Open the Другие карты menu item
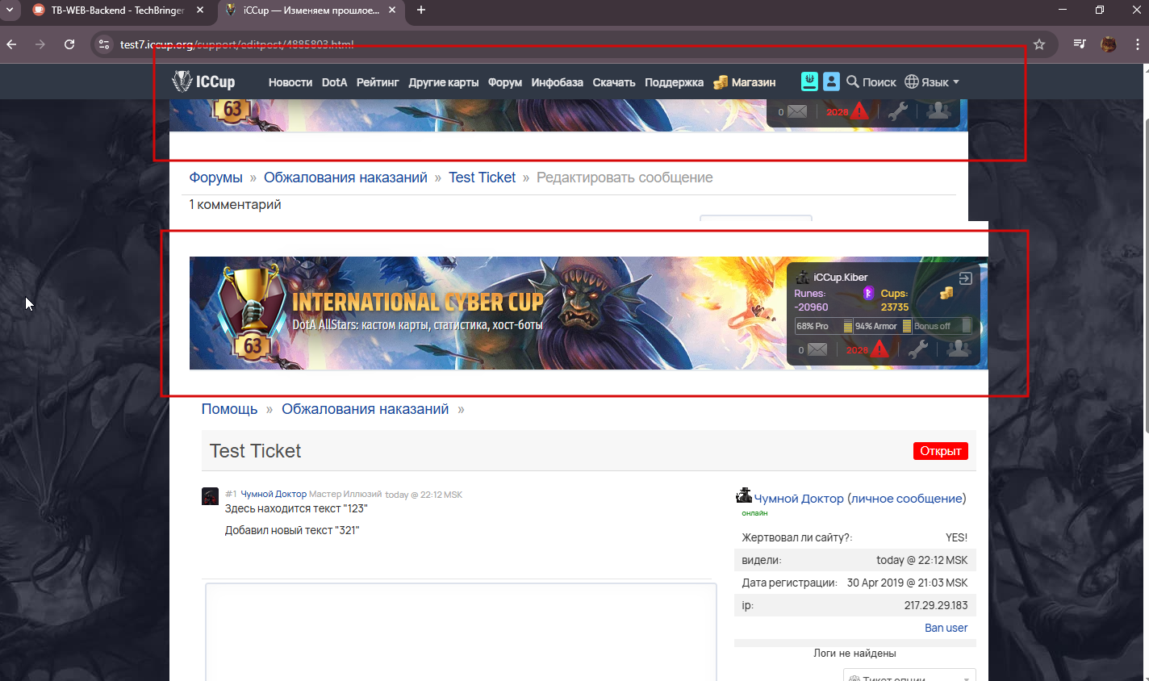The image size is (1149, 681). (x=444, y=82)
